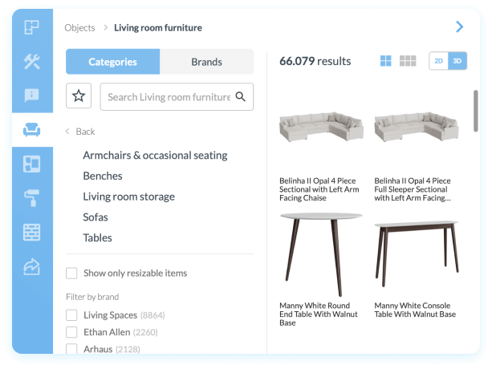Open the floor plan tool in sidebar

pyautogui.click(x=32, y=28)
